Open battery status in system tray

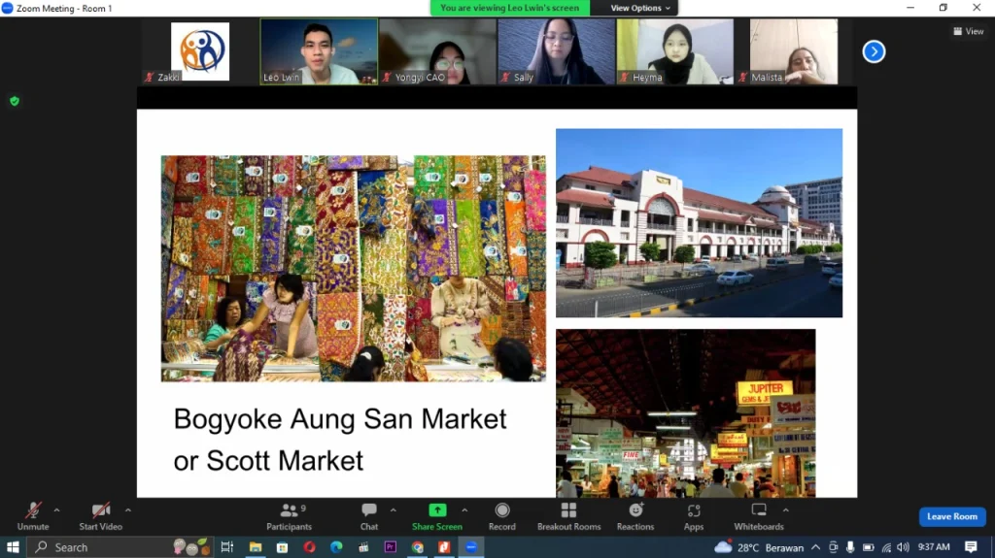[868, 547]
